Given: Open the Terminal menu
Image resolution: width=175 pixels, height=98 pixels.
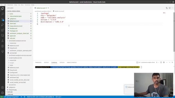Looking at the screenshot, I should tap(27, 5).
